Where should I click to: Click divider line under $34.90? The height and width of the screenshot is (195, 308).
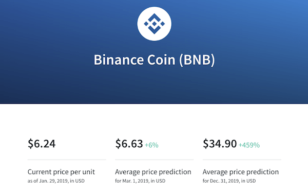(242, 160)
